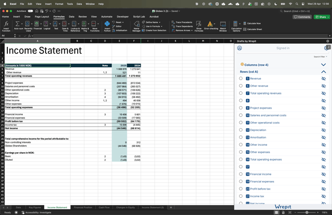Expand the Columns (row 4) section

[x=323, y=65]
